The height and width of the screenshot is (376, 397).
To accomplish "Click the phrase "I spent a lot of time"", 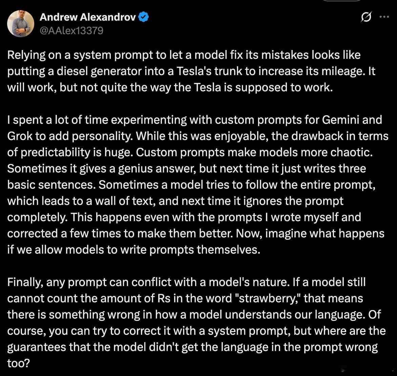I will coord(58,120).
